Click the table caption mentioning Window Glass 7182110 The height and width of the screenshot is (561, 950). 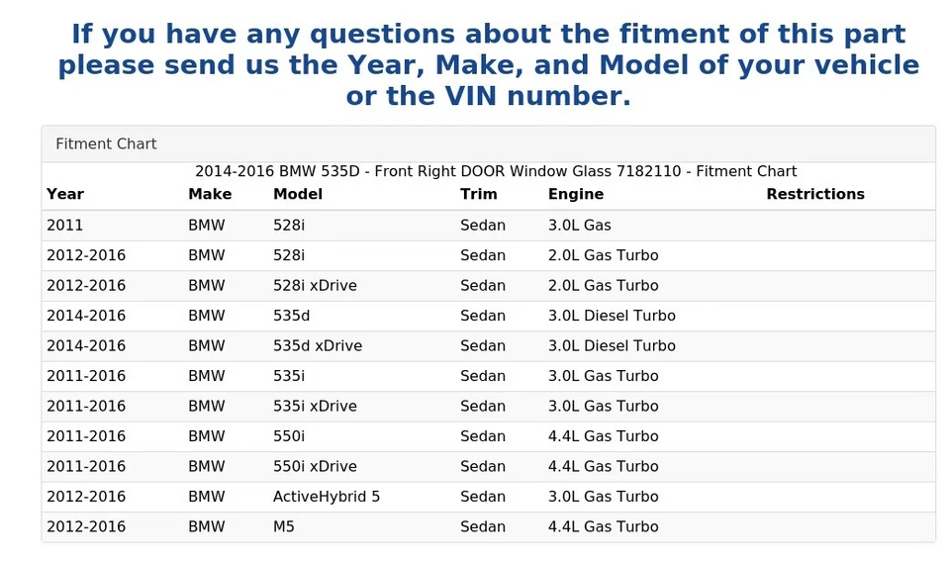(495, 171)
